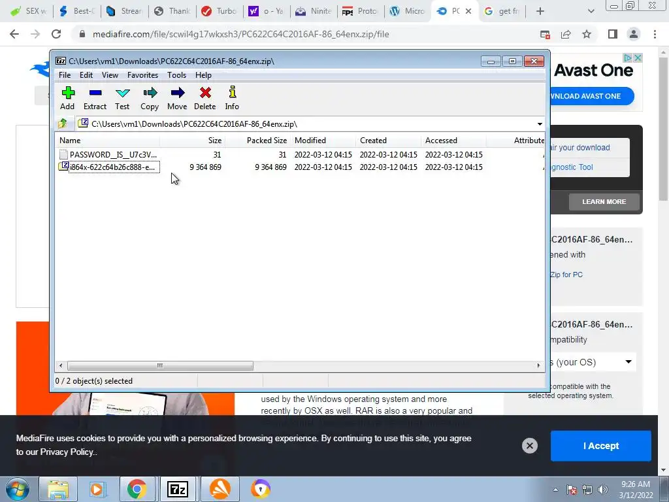Screen dimensions: 669x502
Task: Toggle the Chrome side panel icon
Action: click(x=613, y=34)
